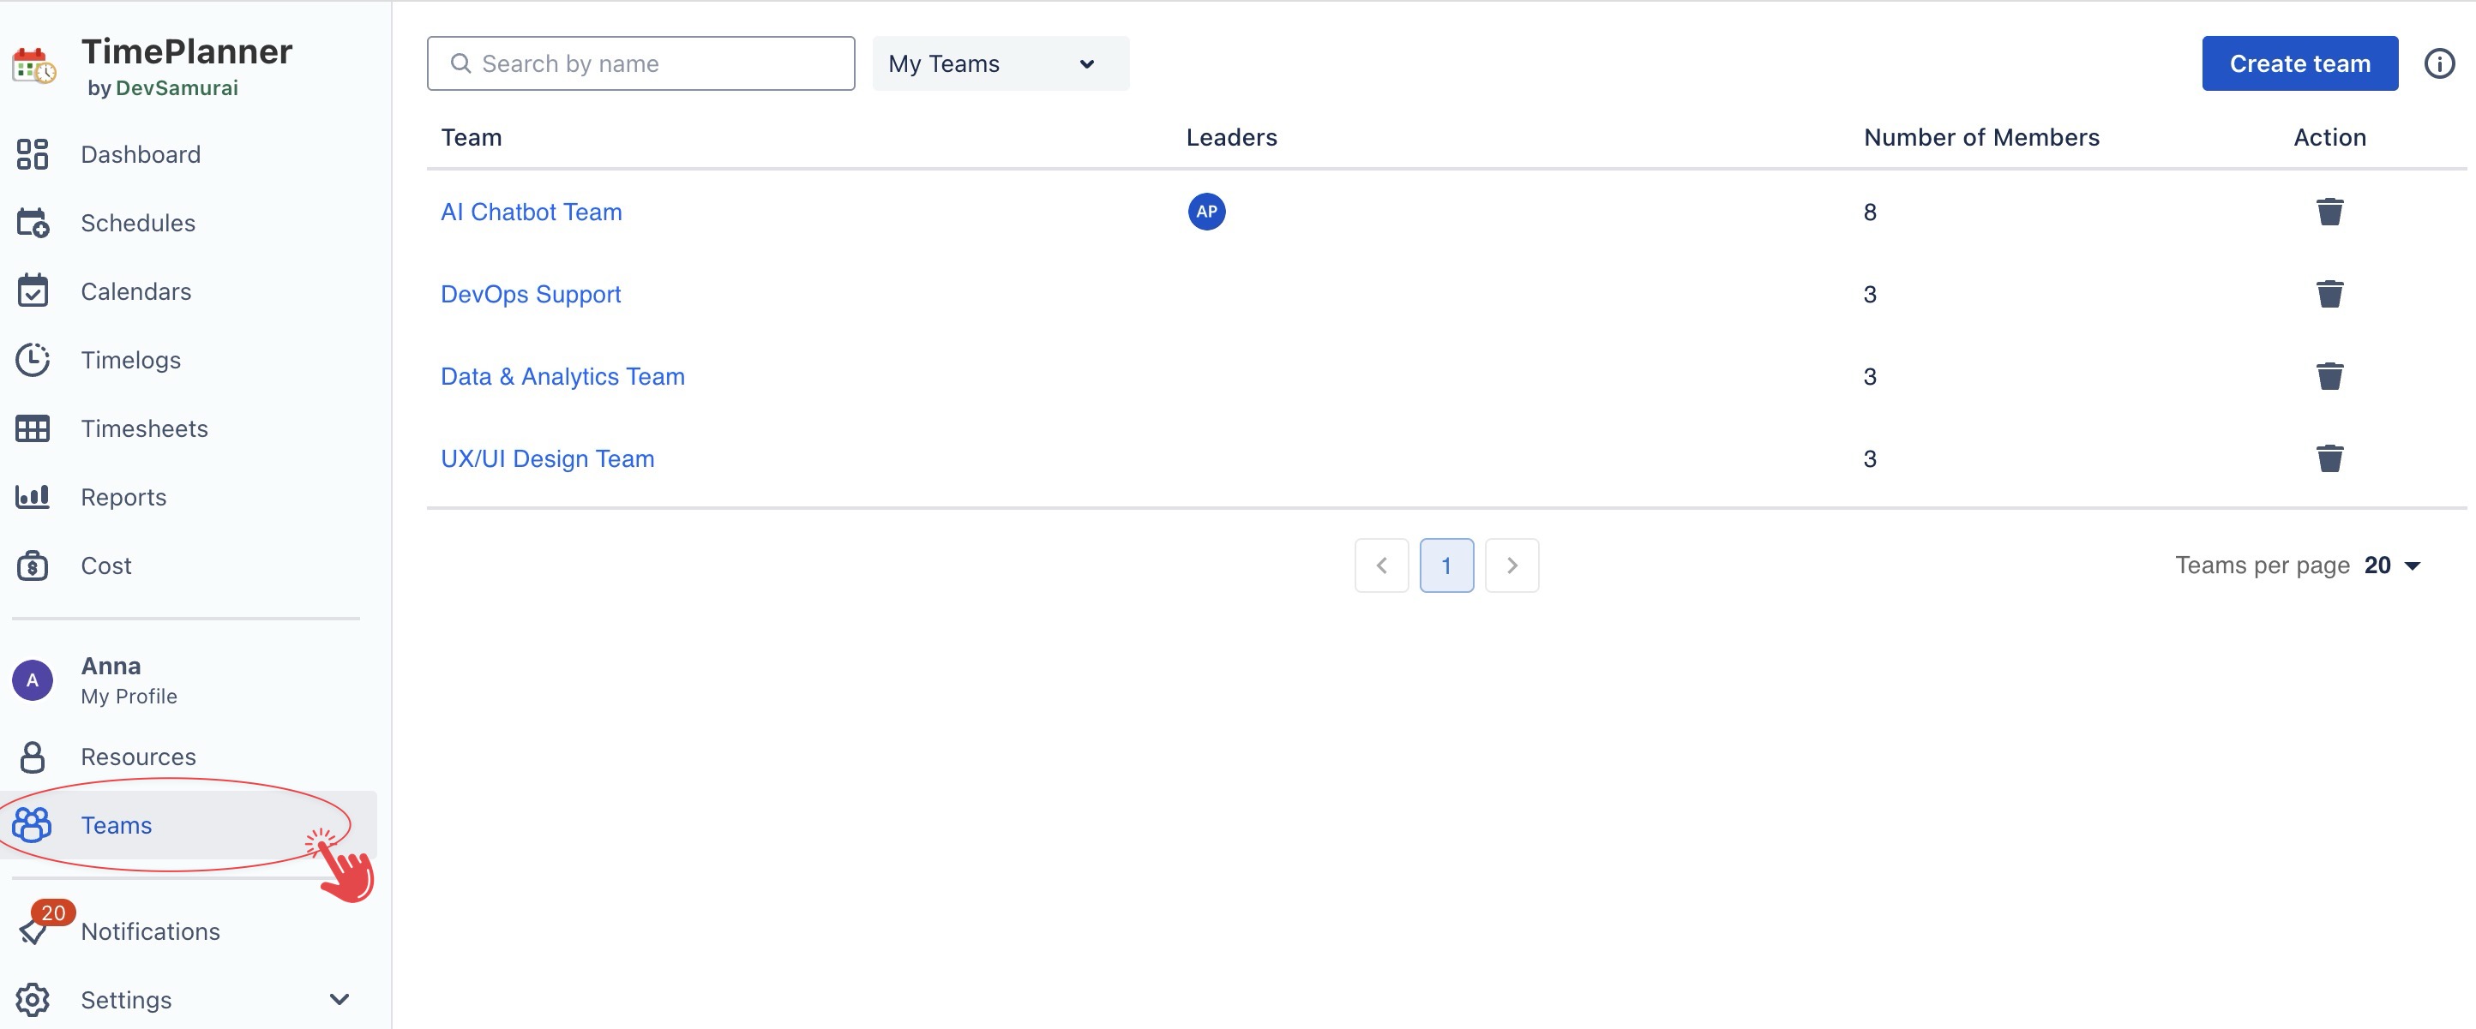
Task: Click the Timelogs clock icon
Action: tap(33, 361)
